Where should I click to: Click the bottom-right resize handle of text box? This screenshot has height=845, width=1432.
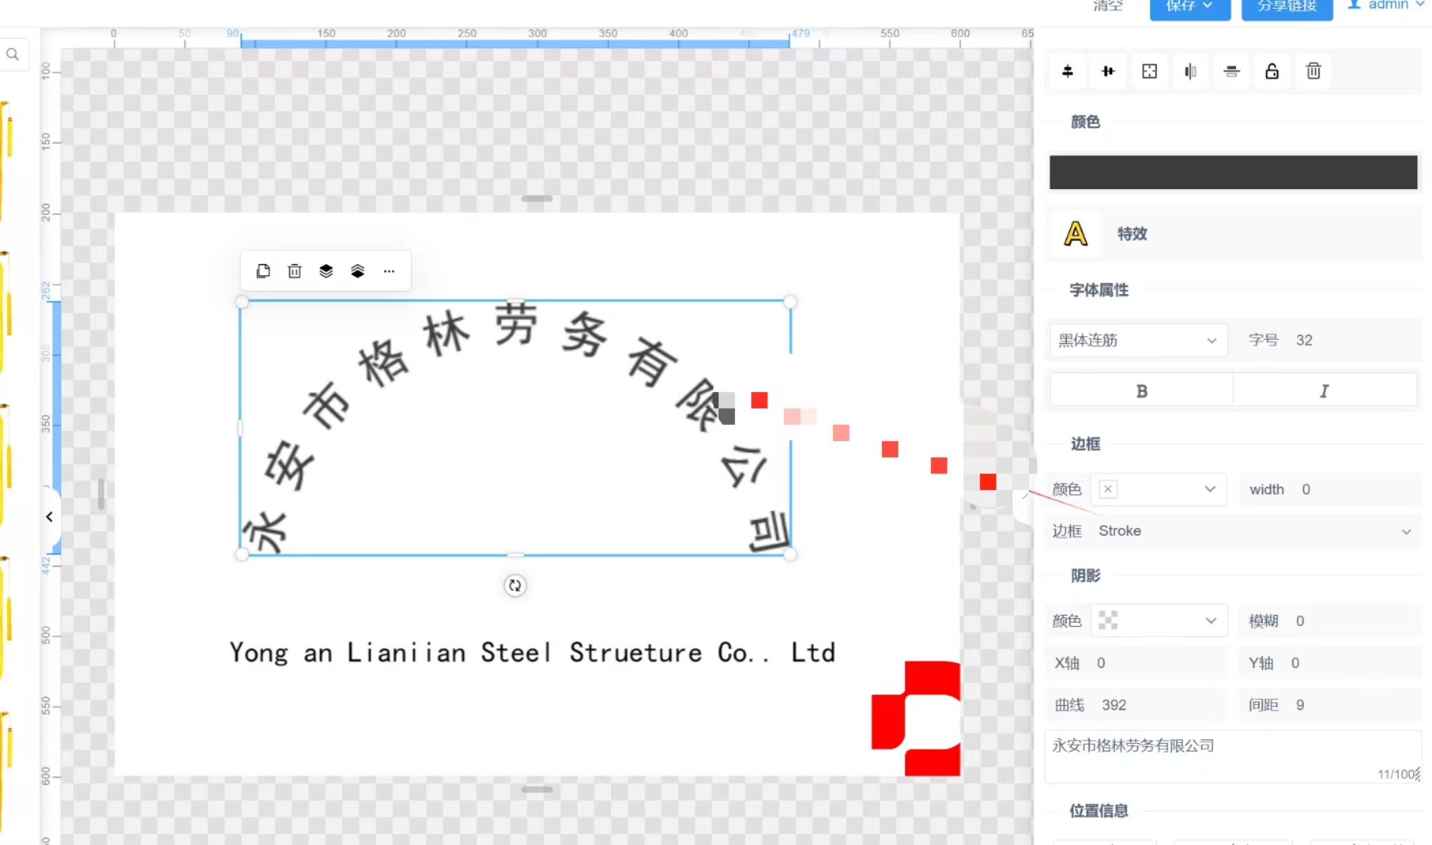pos(790,554)
